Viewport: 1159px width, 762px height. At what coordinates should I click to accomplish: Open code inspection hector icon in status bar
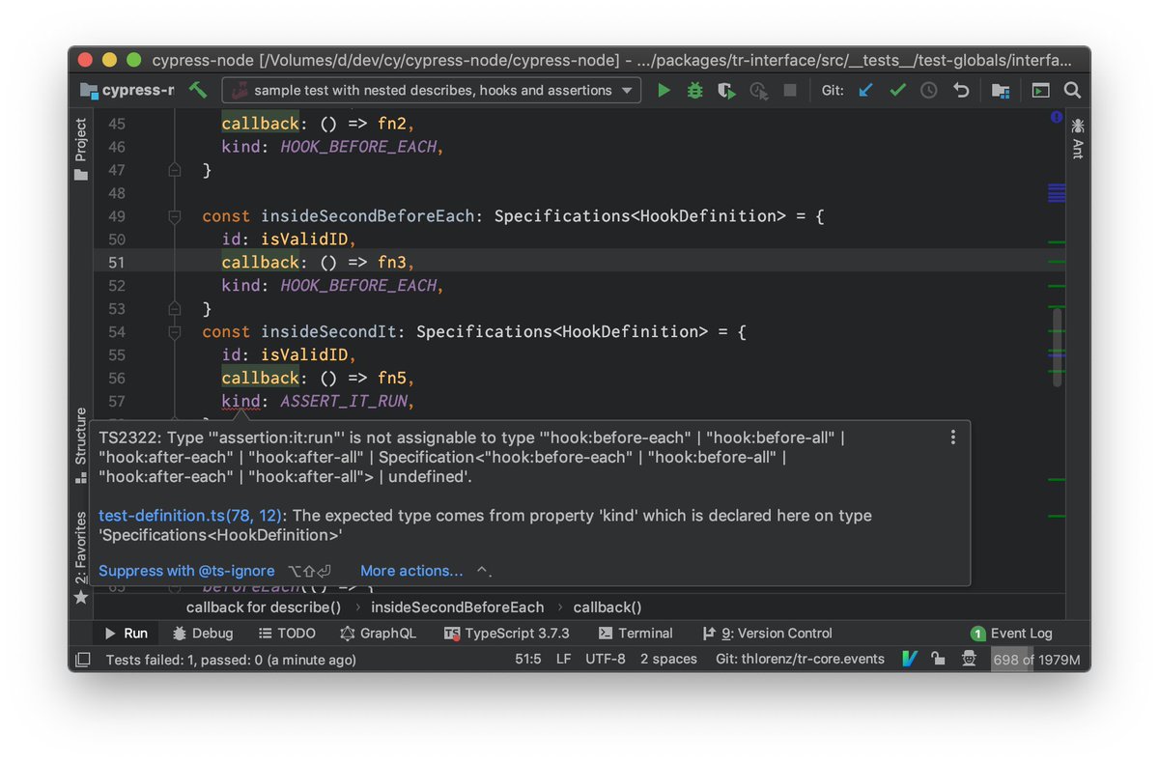(x=969, y=660)
